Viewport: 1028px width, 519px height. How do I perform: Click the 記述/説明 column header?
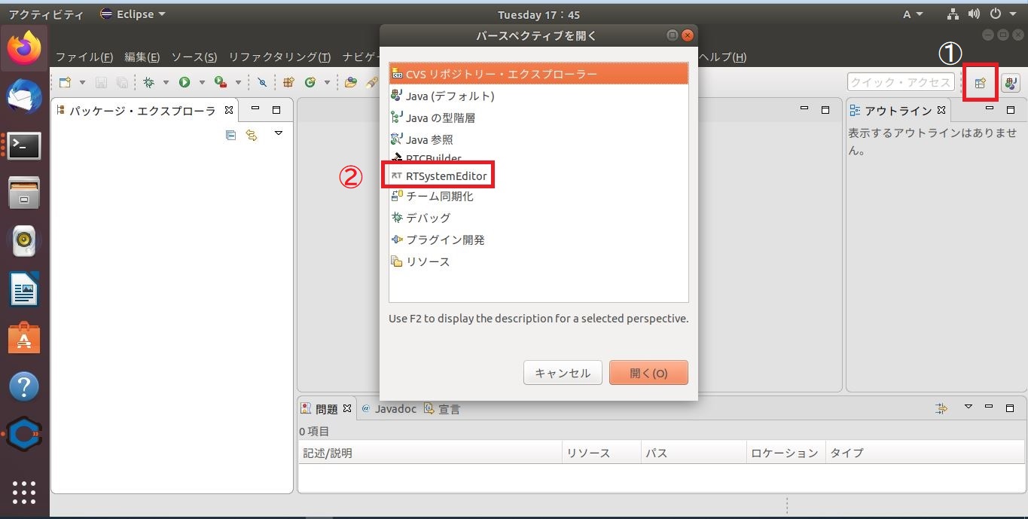pos(430,453)
